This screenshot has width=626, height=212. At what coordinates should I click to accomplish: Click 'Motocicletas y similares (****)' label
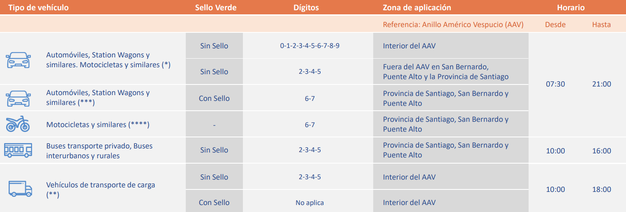pos(98,124)
